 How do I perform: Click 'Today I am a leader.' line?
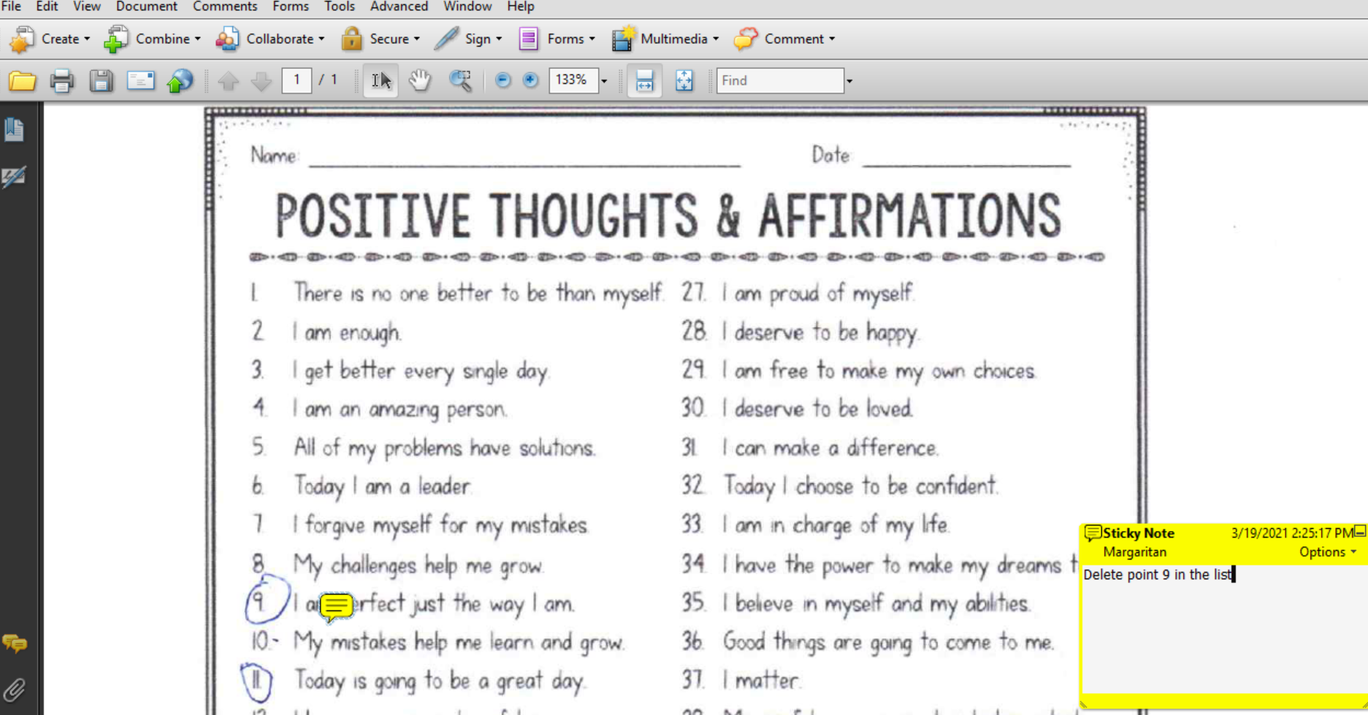click(x=382, y=486)
